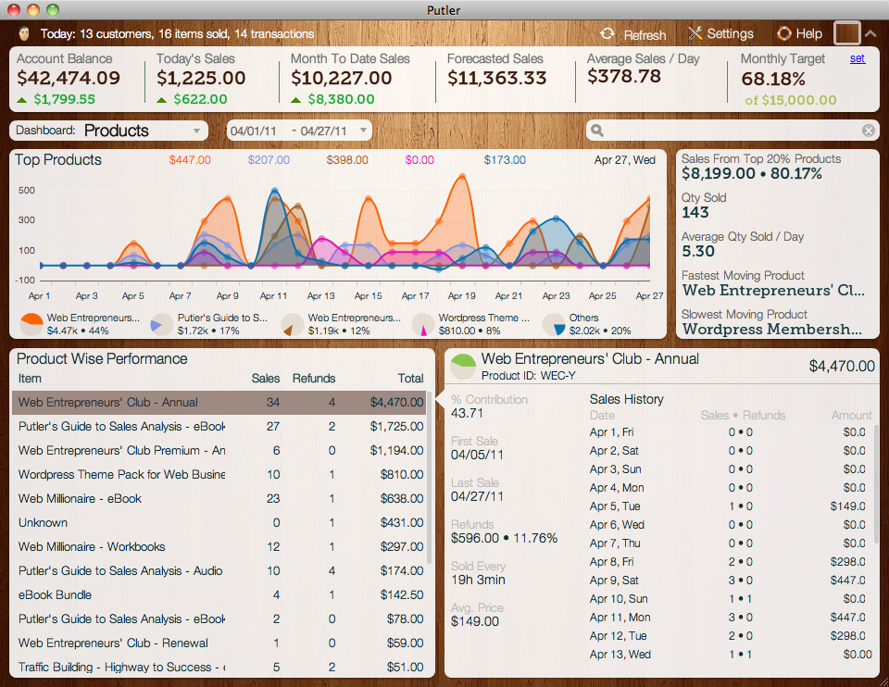Click the search magnifier icon
Image resolution: width=889 pixels, height=687 pixels.
598,131
